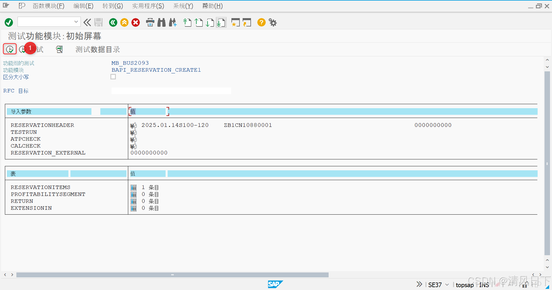The height and width of the screenshot is (290, 552).
Task: Click the RFC 目标 input field
Action: [x=171, y=91]
